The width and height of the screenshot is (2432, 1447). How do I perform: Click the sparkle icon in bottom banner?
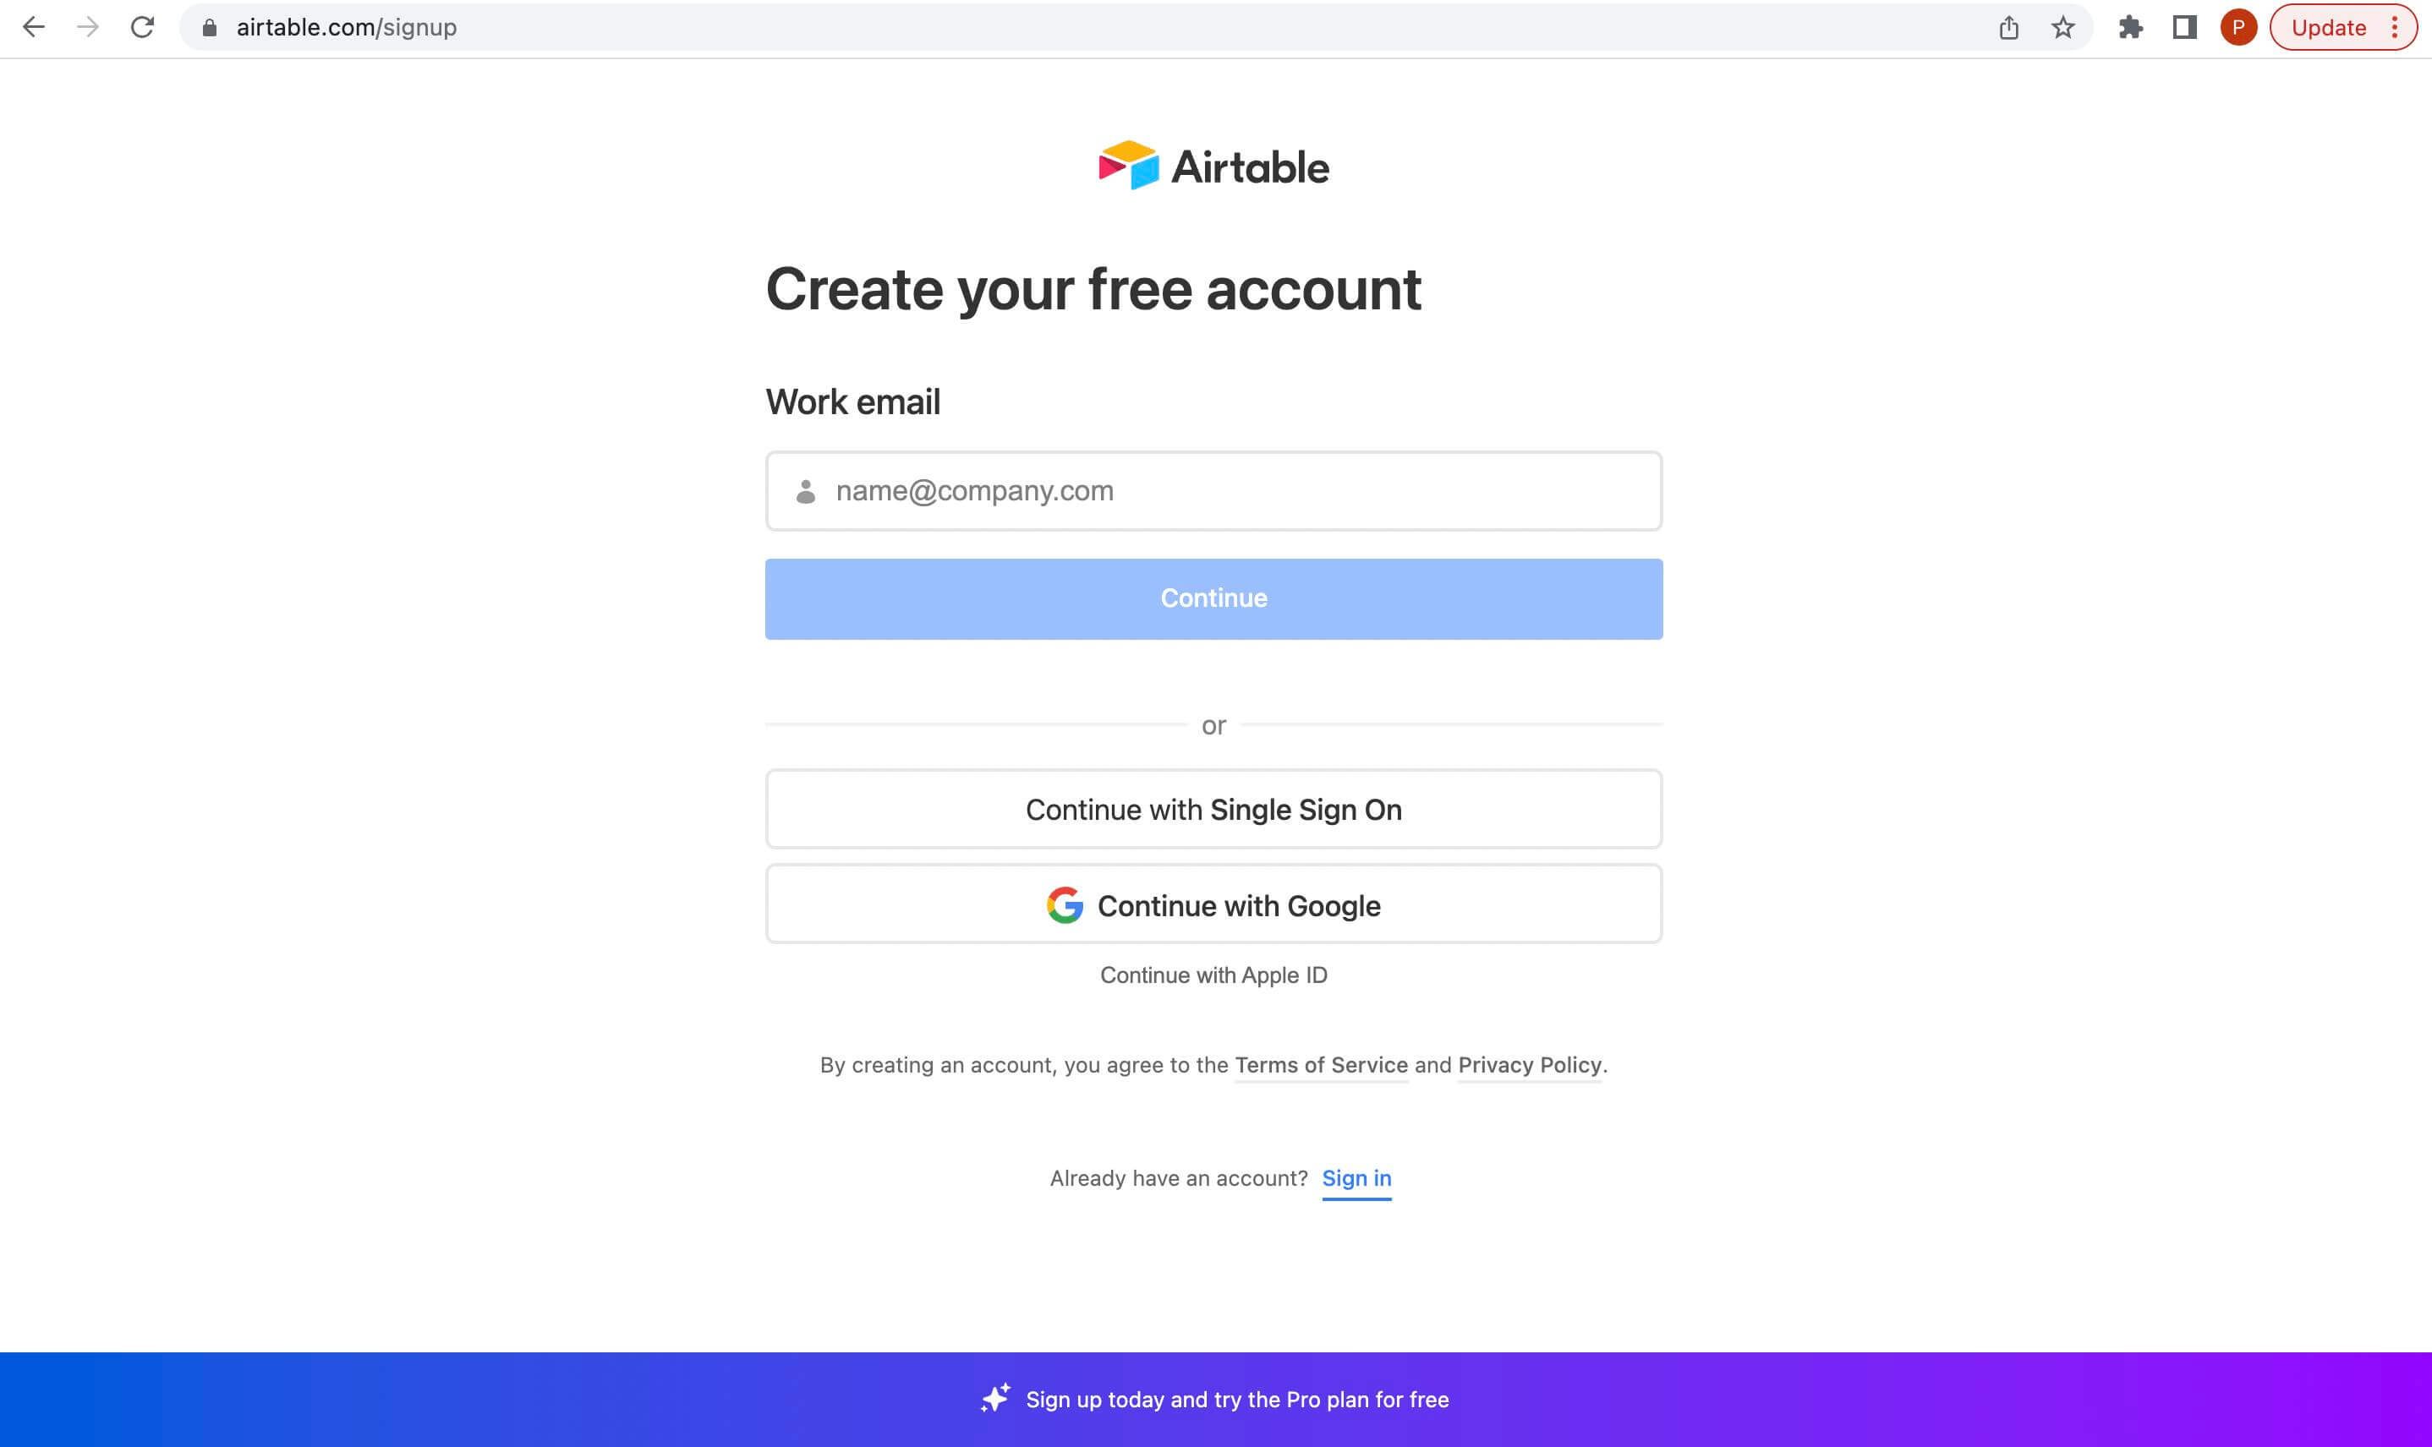coord(993,1399)
